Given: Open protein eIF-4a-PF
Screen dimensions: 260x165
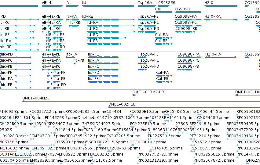Looking at the screenshot, I should (53, 76).
